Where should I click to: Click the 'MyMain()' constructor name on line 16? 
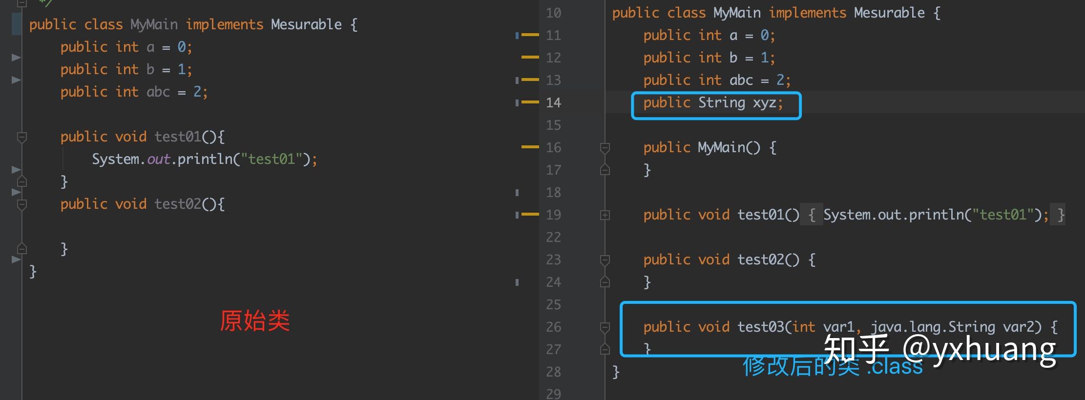729,147
